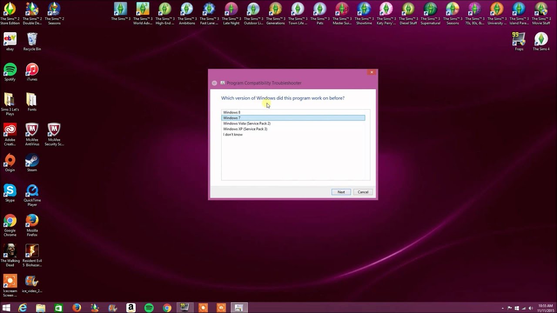557x313 pixels.
Task: Close the Program Compatibility Troubleshooter window
Action: (x=372, y=72)
